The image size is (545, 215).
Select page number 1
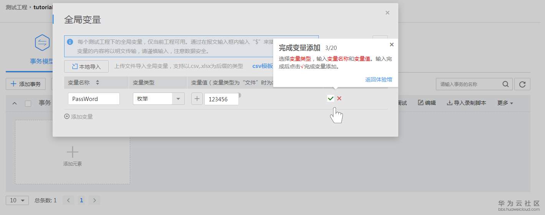[81, 200]
